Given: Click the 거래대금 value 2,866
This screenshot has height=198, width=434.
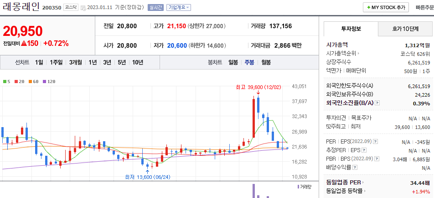Looking at the screenshot, I should [282, 45].
